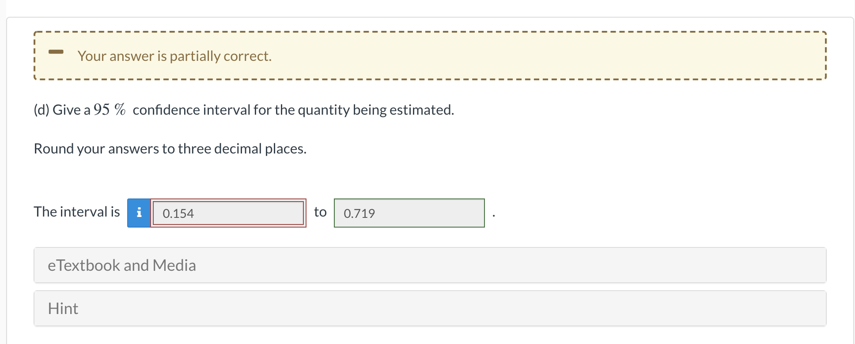Click the minus icon in the feedback banner
The height and width of the screenshot is (344, 855).
pyautogui.click(x=56, y=52)
